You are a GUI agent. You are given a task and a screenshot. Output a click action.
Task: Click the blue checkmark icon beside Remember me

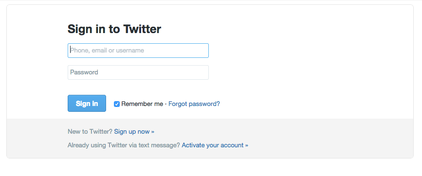coord(116,104)
